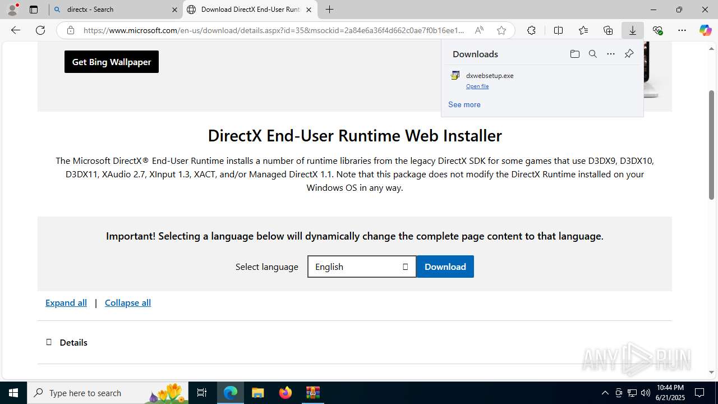718x404 pixels.
Task: Open the downloads folder from the Downloads panel
Action: 574,54
